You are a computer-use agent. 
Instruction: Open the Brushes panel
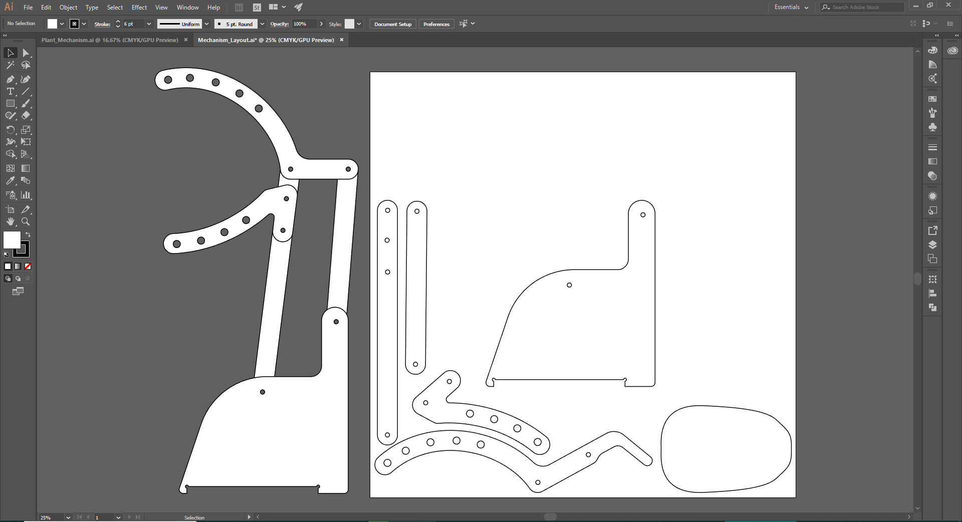[x=932, y=113]
